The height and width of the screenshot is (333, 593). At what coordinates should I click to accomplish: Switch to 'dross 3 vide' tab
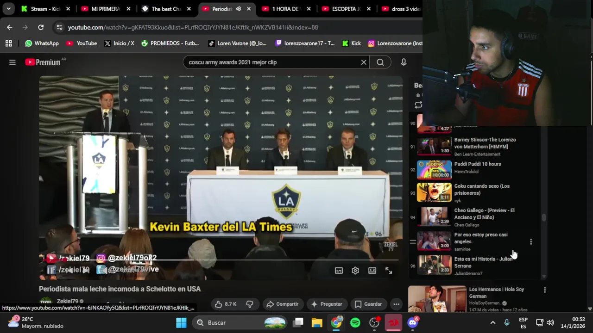point(401,9)
